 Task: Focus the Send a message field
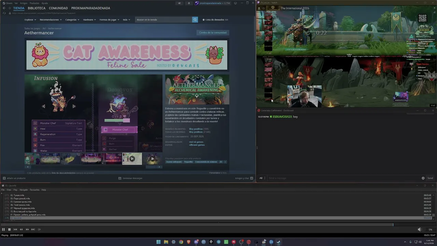343,178
